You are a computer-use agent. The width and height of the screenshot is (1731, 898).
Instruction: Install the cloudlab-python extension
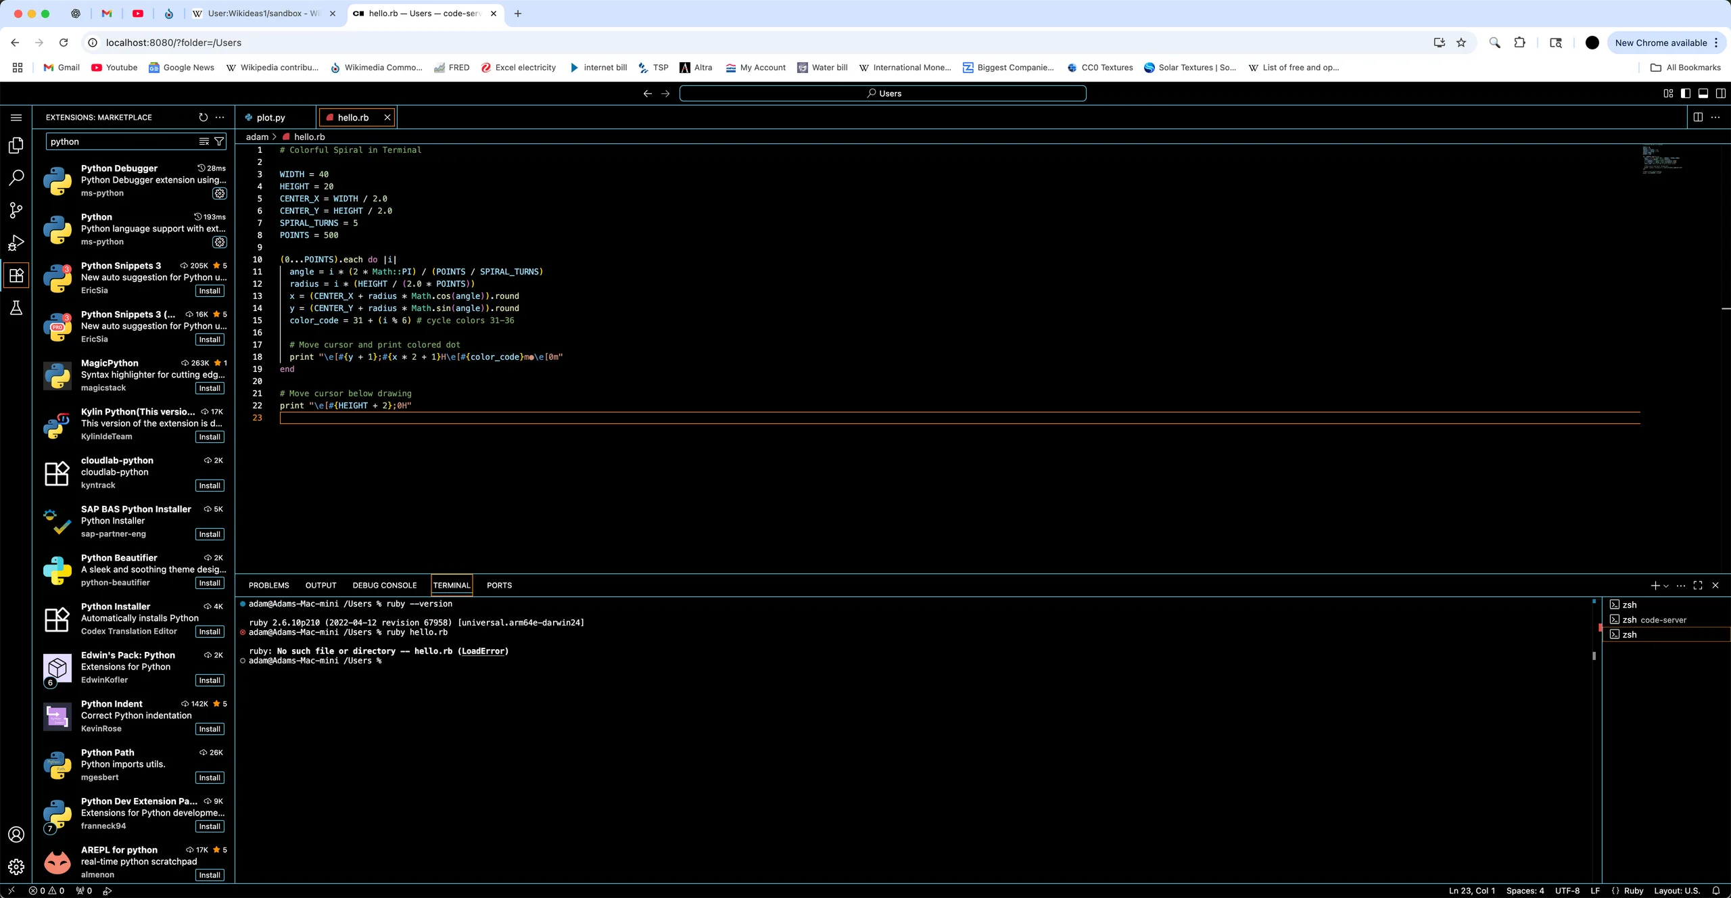click(x=210, y=486)
